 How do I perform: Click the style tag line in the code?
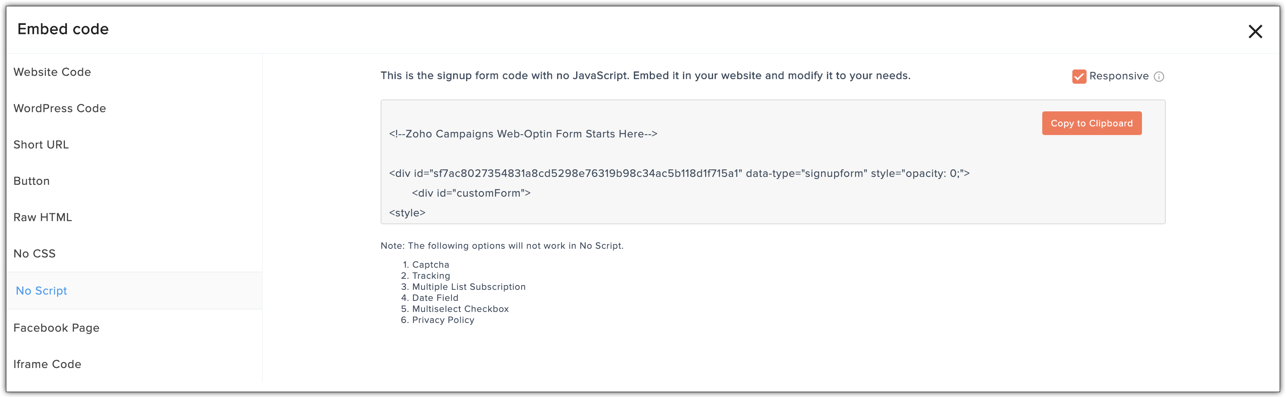[407, 213]
